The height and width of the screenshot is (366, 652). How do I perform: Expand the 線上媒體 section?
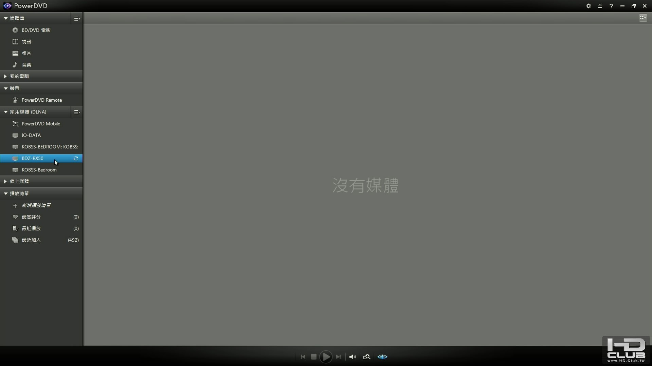[5, 182]
